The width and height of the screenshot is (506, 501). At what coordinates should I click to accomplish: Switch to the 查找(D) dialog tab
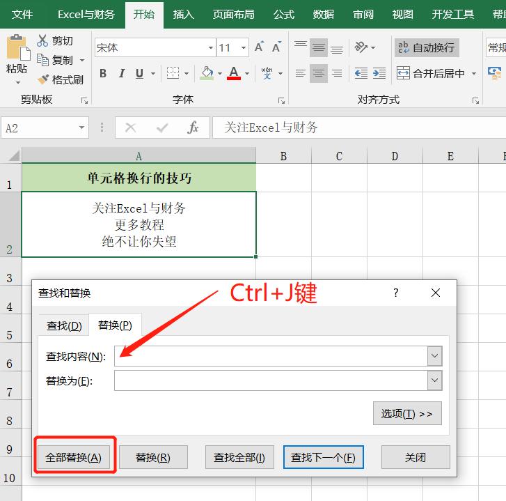pos(64,325)
